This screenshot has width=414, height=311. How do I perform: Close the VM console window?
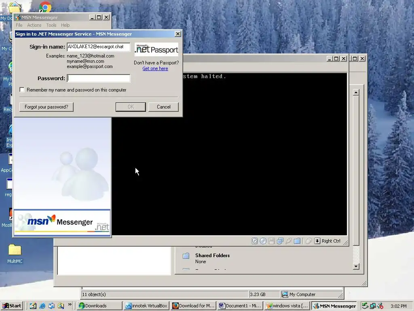(344, 58)
